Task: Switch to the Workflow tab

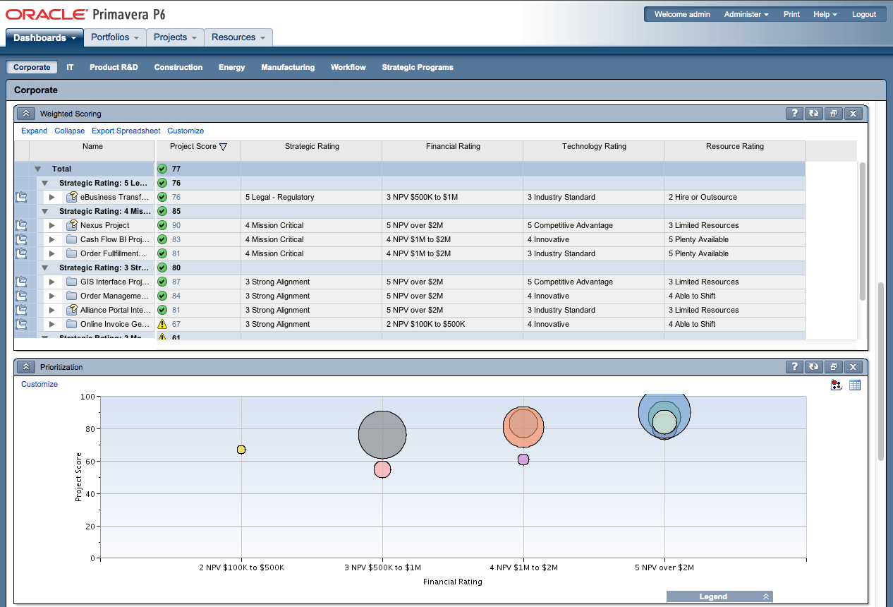Action: tap(348, 67)
